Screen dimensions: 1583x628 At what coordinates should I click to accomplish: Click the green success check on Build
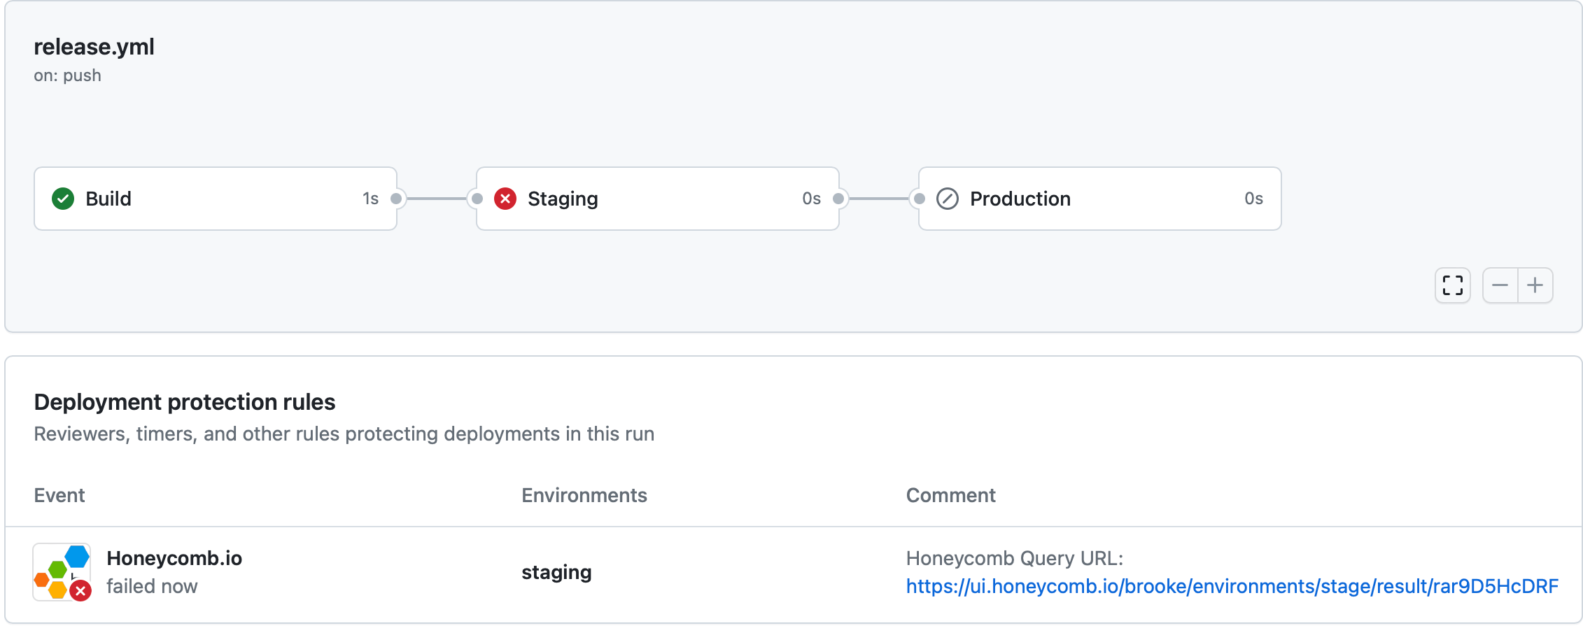click(63, 199)
